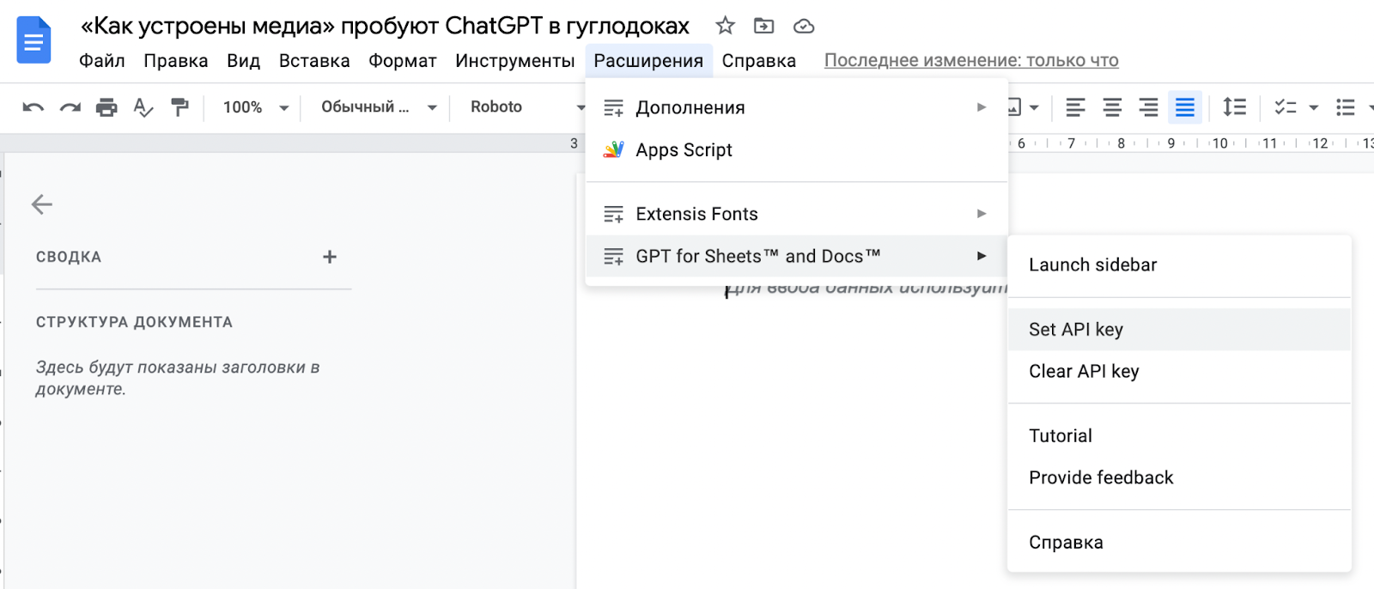Select Launch sidebar
This screenshot has height=589, width=1374.
pyautogui.click(x=1179, y=265)
